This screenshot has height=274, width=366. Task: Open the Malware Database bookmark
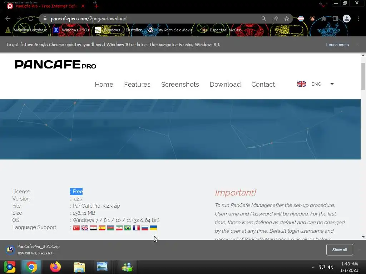(26, 30)
